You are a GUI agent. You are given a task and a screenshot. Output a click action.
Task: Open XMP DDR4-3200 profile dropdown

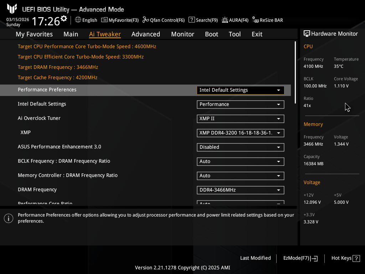coord(241,133)
